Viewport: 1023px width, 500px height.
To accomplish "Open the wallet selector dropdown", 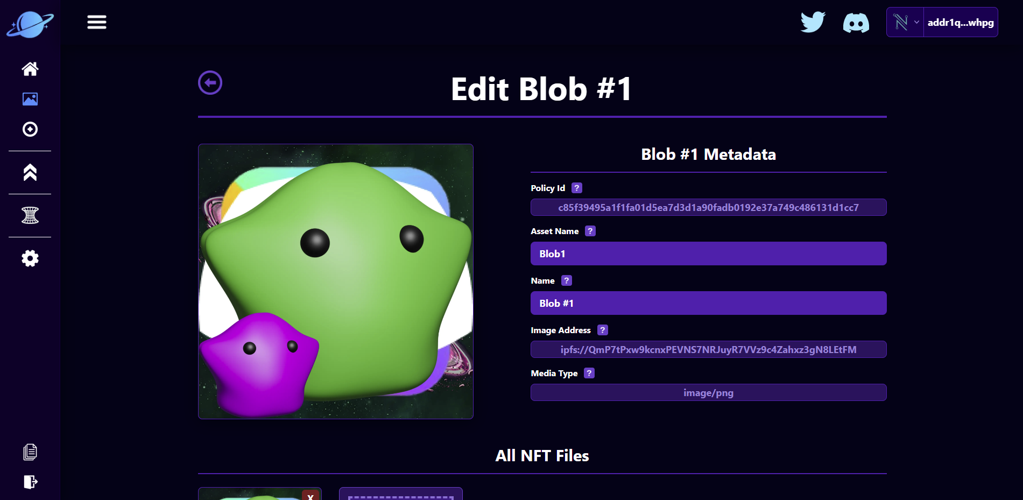I will (x=905, y=22).
